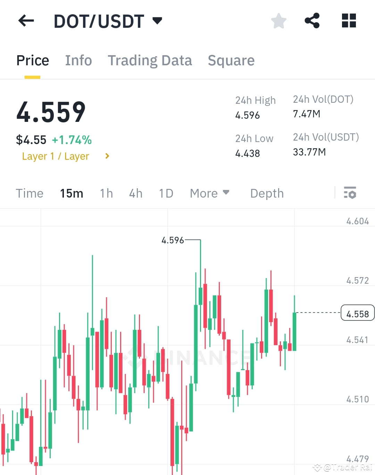Open the Square tab

tap(231, 60)
